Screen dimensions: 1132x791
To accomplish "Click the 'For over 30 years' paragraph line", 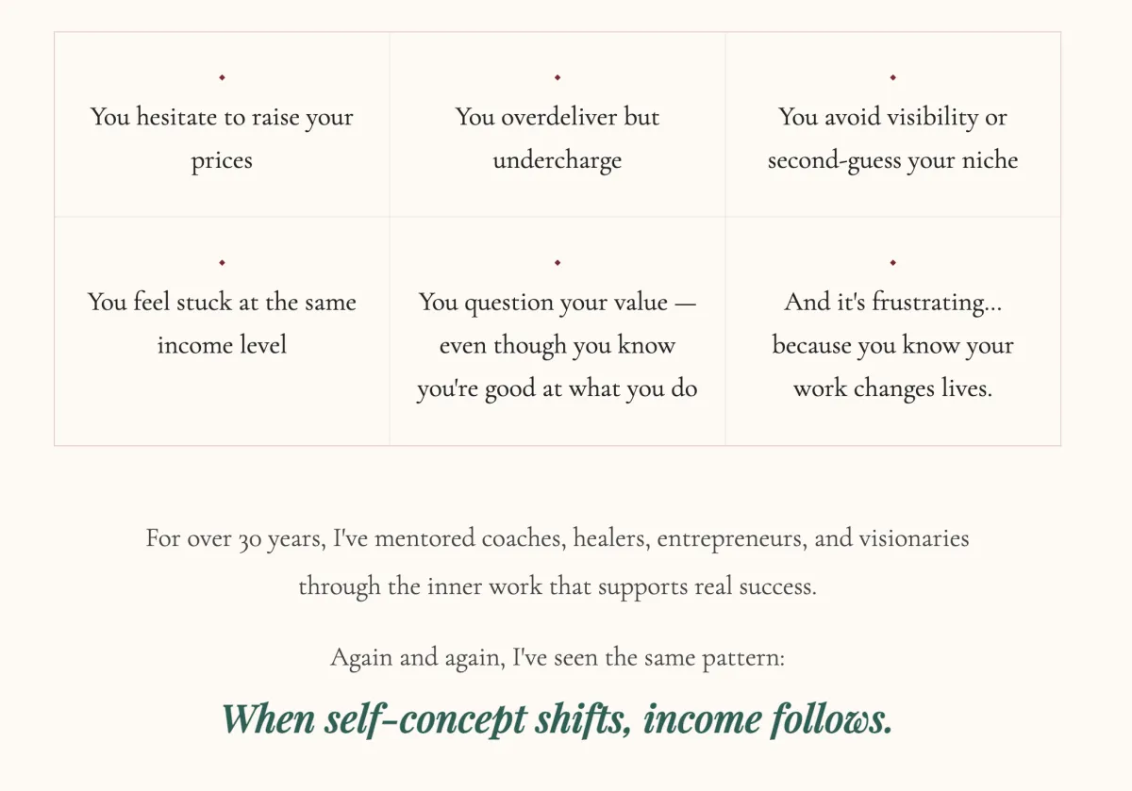I will point(558,539).
